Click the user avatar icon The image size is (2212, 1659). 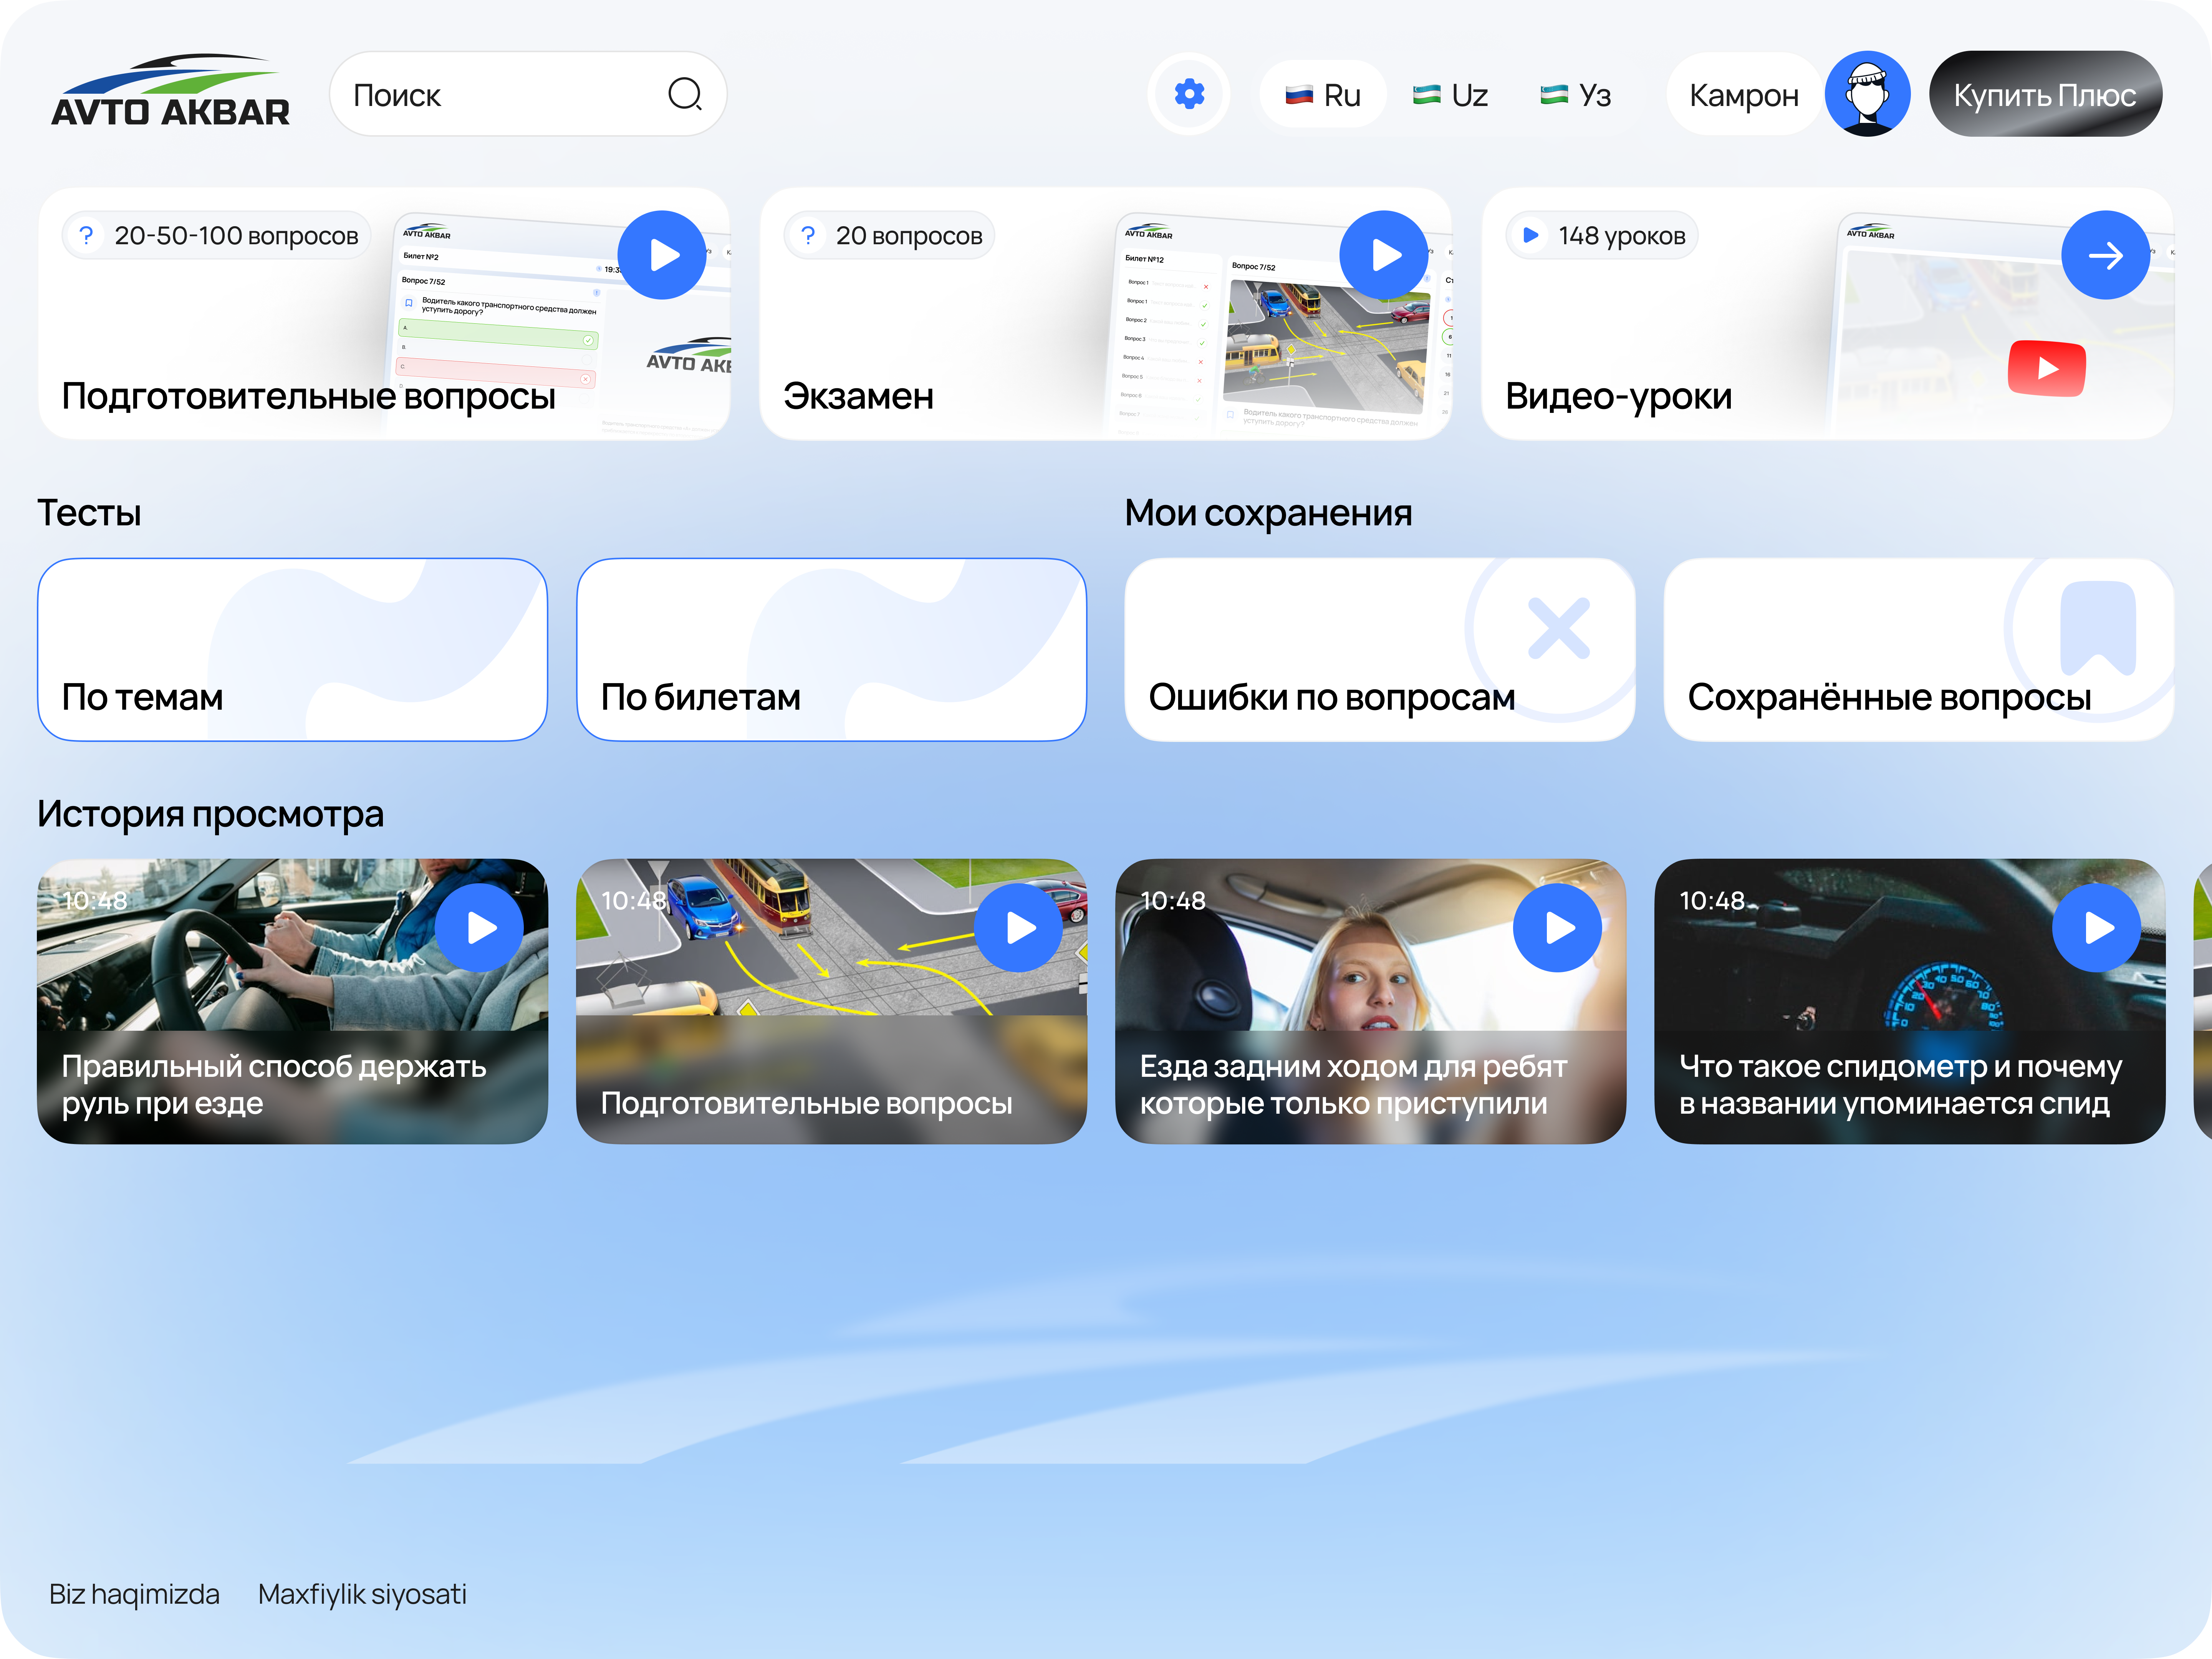tap(1867, 95)
